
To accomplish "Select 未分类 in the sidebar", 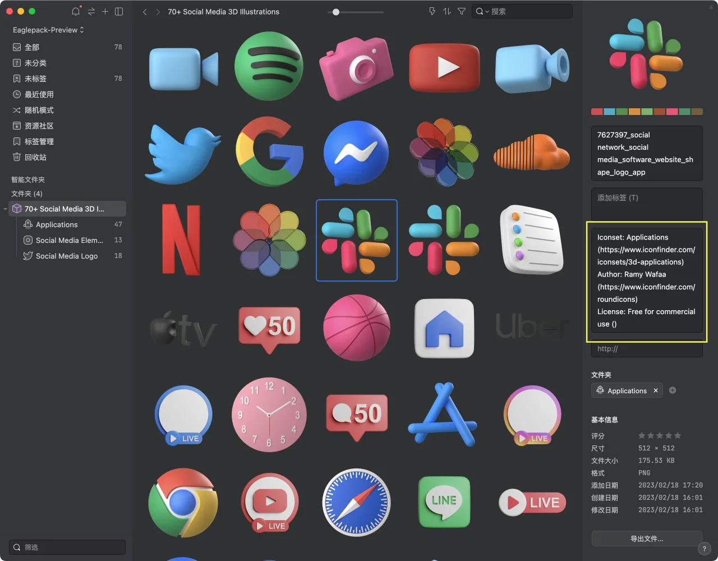I will coord(67,63).
